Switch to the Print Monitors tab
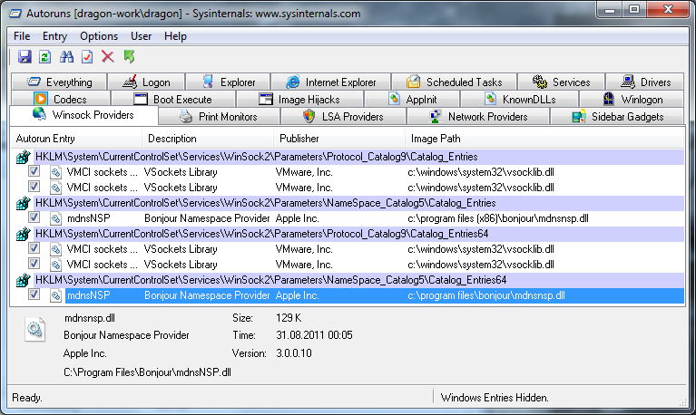The height and width of the screenshot is (415, 696). click(x=219, y=117)
